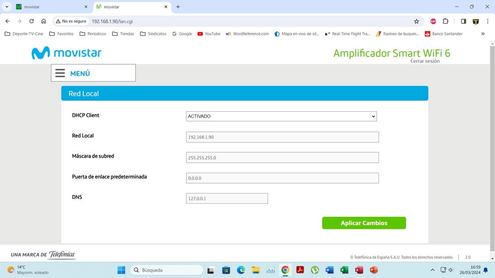The height and width of the screenshot is (278, 495).
Task: Open the MENÚ hamburger button
Action: 93,73
